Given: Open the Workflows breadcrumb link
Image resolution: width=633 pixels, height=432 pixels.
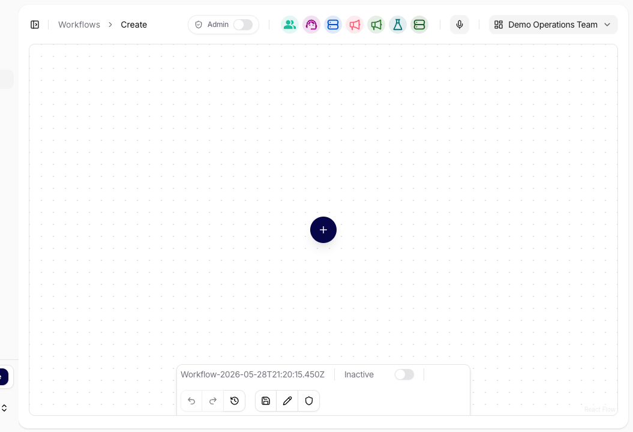Looking at the screenshot, I should coord(79,25).
